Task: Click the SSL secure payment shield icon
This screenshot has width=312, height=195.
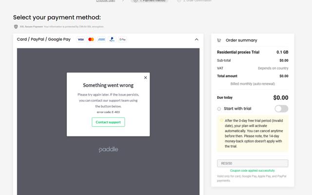Action: (16, 27)
